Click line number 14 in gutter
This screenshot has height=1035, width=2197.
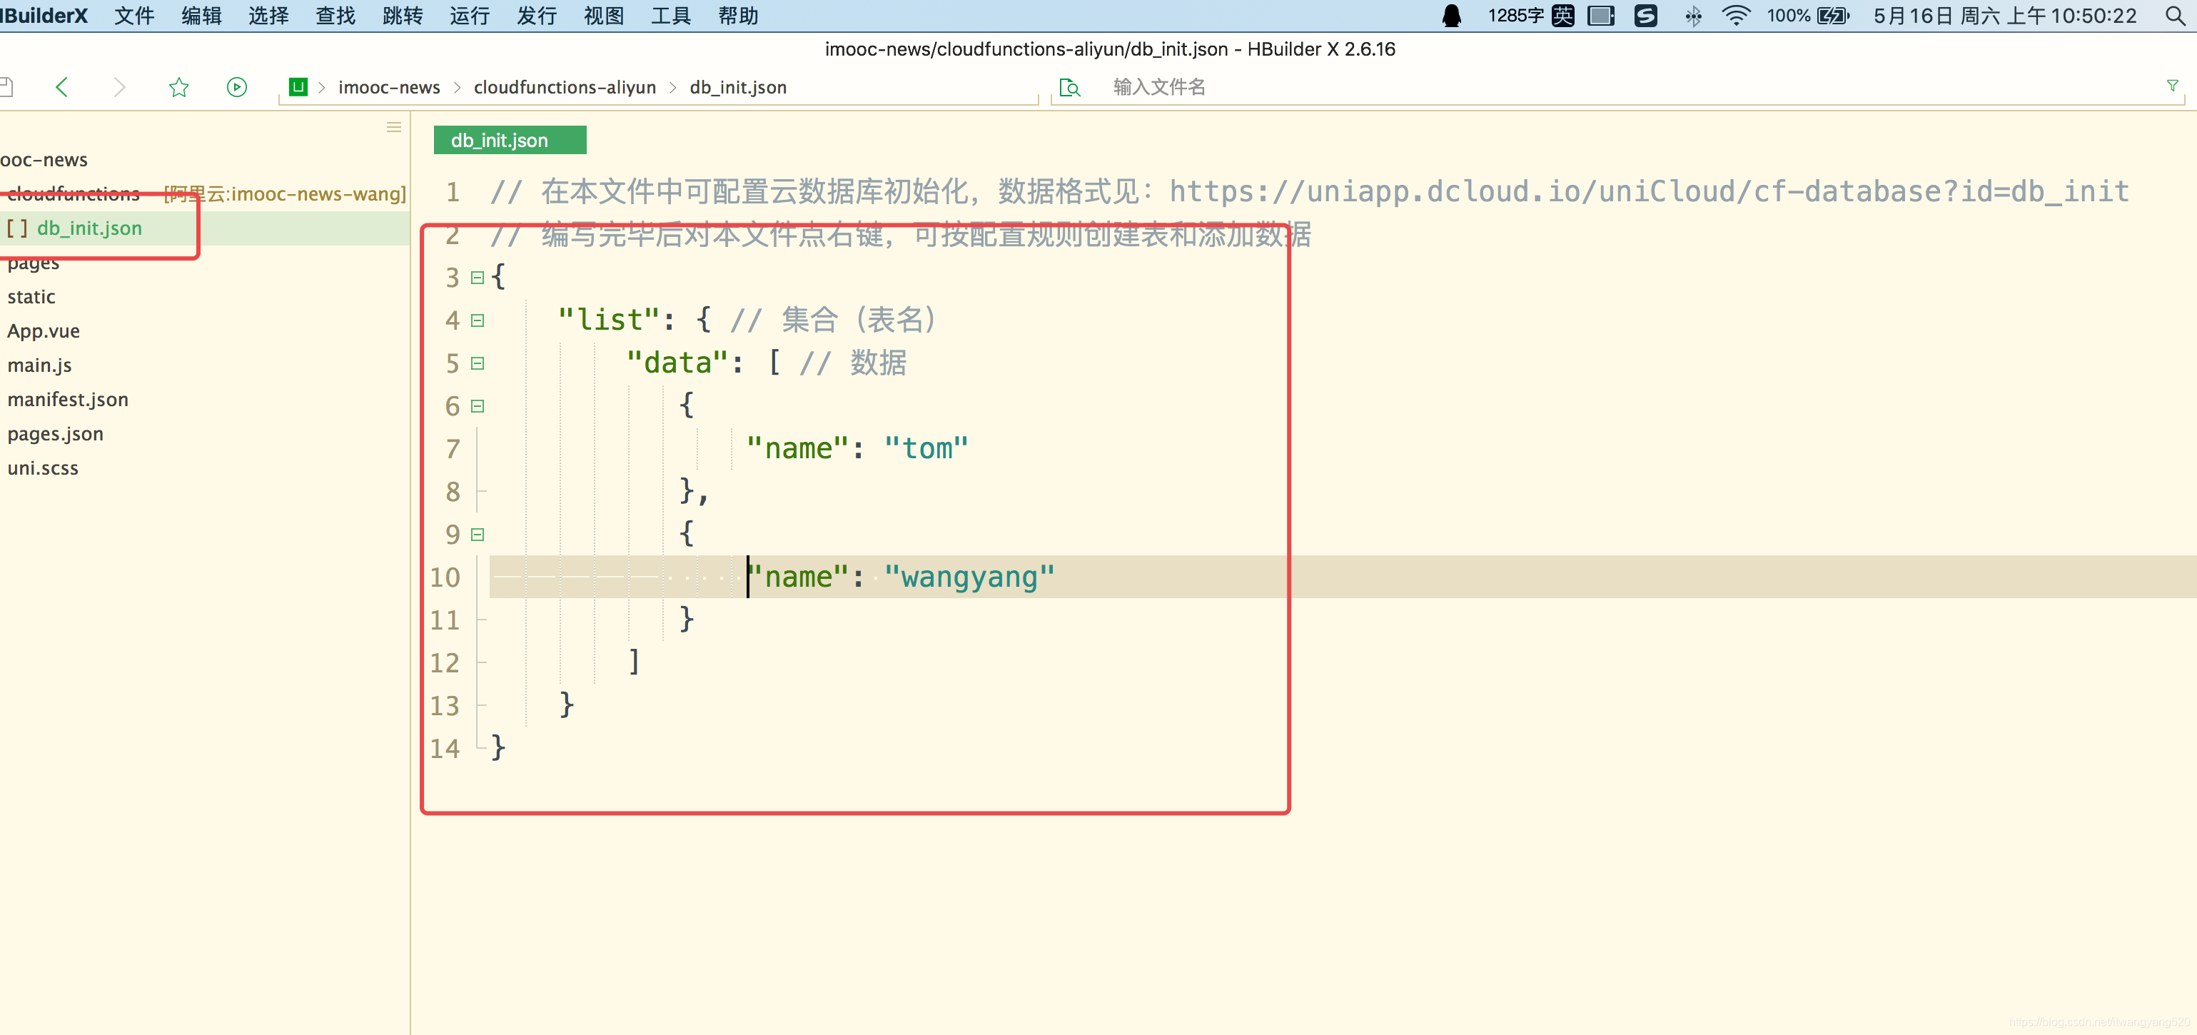pos(445,749)
